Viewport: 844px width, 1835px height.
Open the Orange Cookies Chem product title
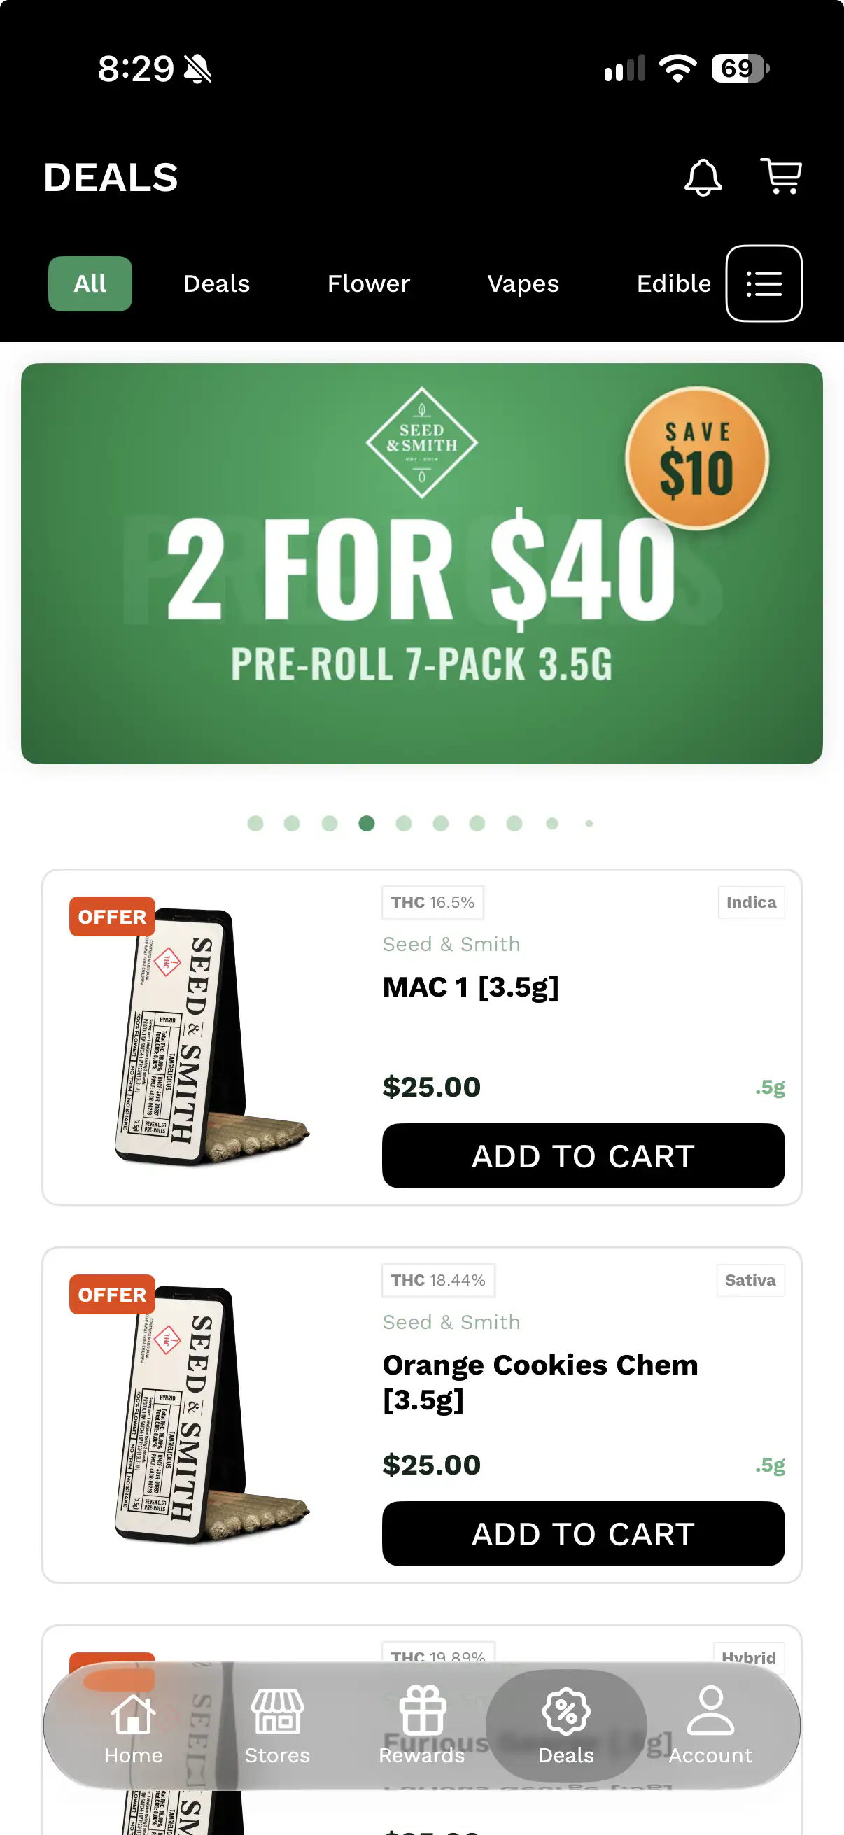click(540, 1382)
